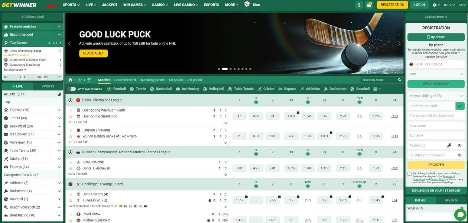The image size is (468, 223).
Task: Go to next banner slide arrow
Action: pyautogui.click(x=399, y=43)
